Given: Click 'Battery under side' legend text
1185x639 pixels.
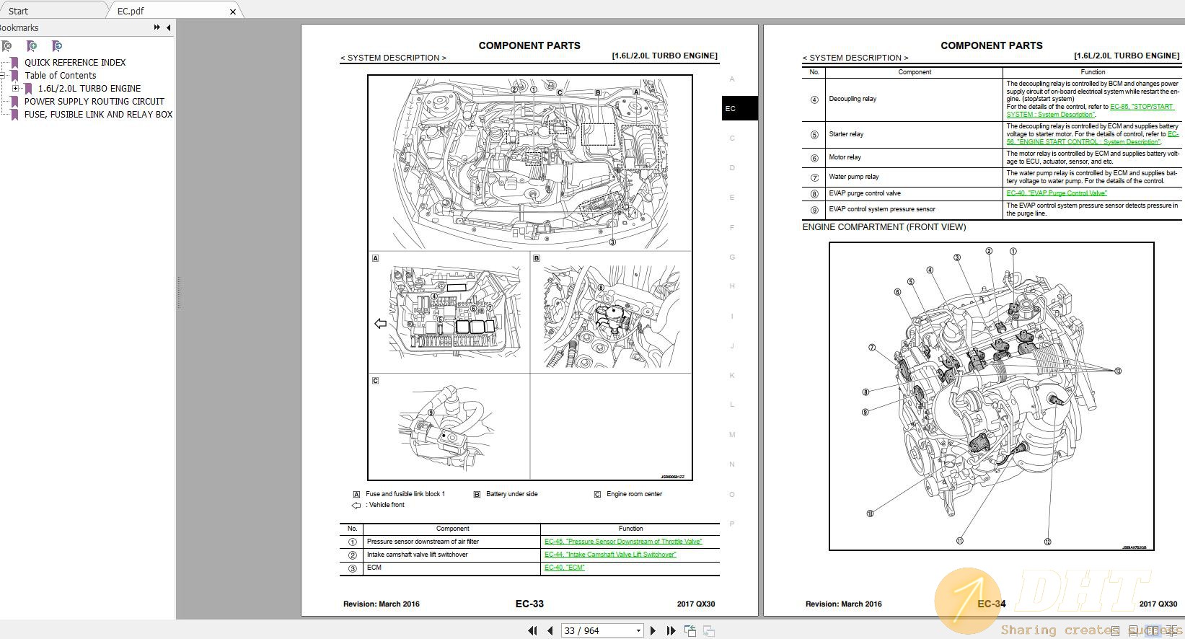Looking at the screenshot, I should pos(512,494).
